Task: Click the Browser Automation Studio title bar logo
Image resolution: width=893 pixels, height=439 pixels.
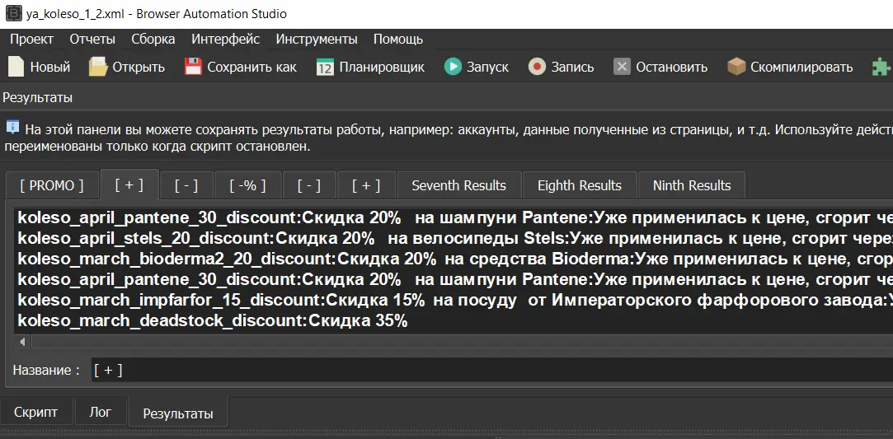Action: coord(14,14)
